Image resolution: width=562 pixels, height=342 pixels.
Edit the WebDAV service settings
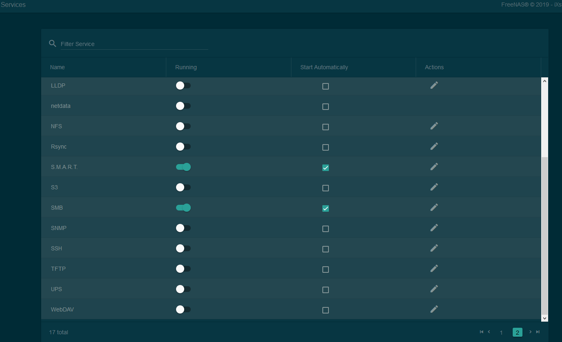[x=434, y=309]
